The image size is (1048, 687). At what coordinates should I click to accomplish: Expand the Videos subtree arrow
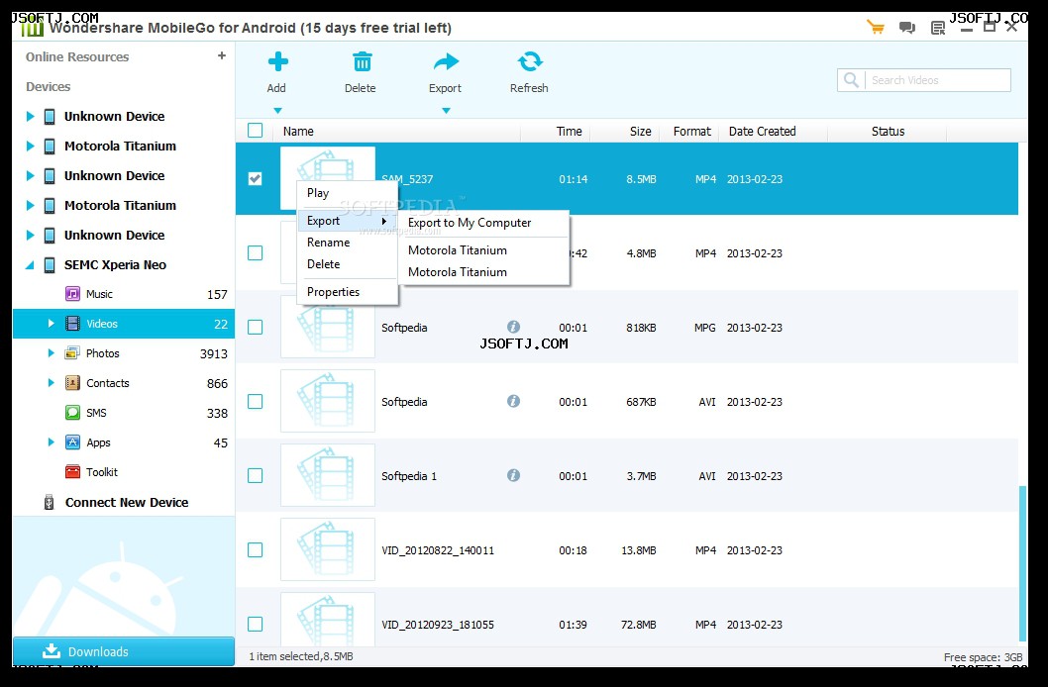52,323
